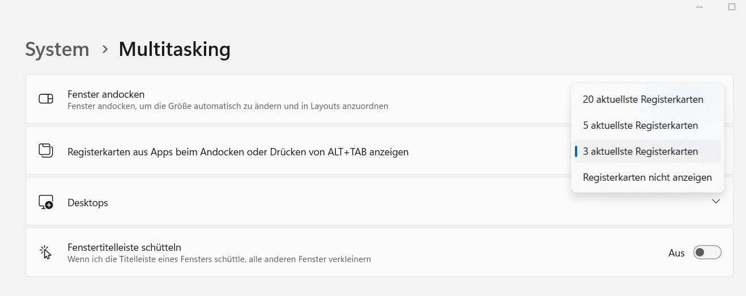Screen dimensions: 746x296
Task: Click the breadcrumb arrow after System
Action: (x=104, y=50)
